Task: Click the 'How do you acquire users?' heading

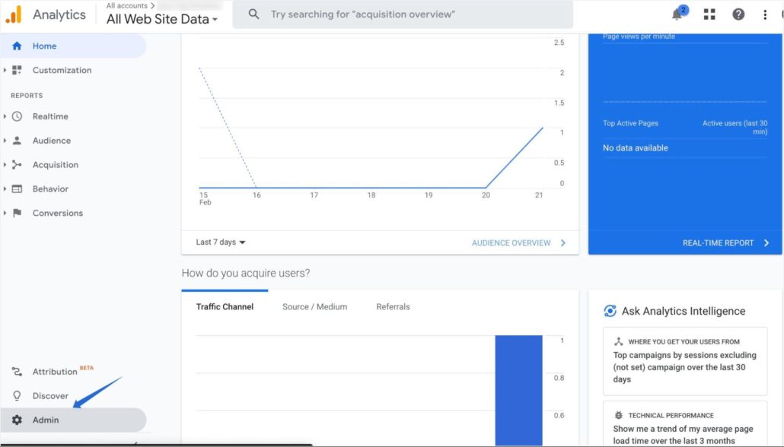Action: click(246, 273)
